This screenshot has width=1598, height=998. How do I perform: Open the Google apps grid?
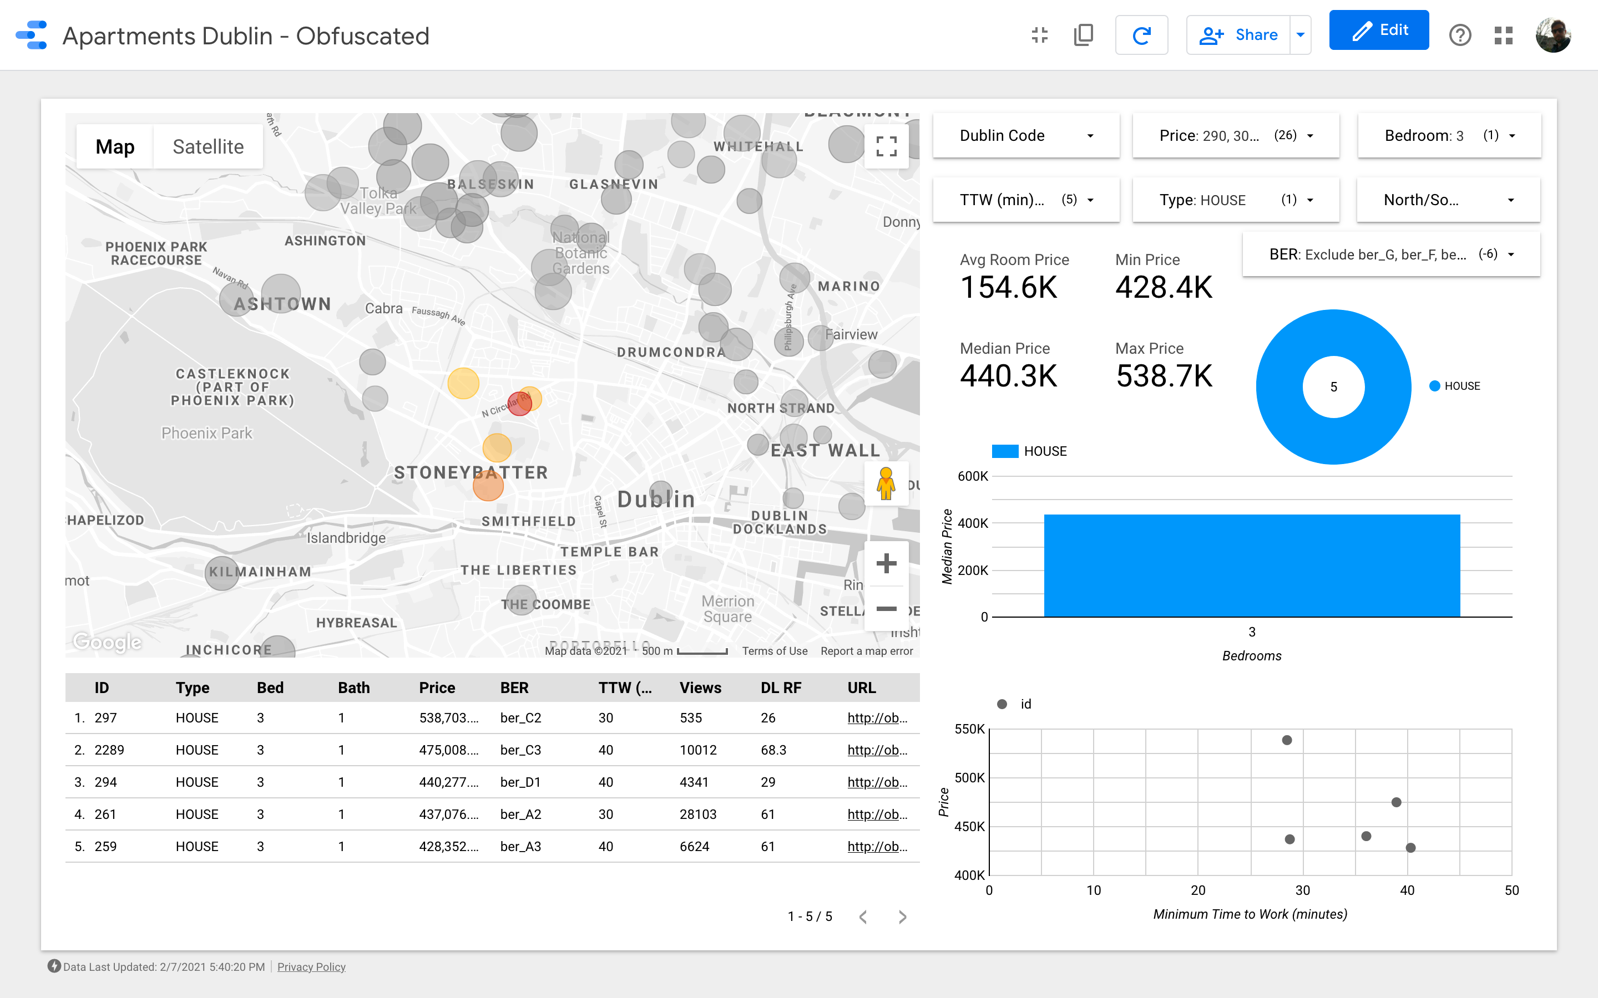[1504, 35]
